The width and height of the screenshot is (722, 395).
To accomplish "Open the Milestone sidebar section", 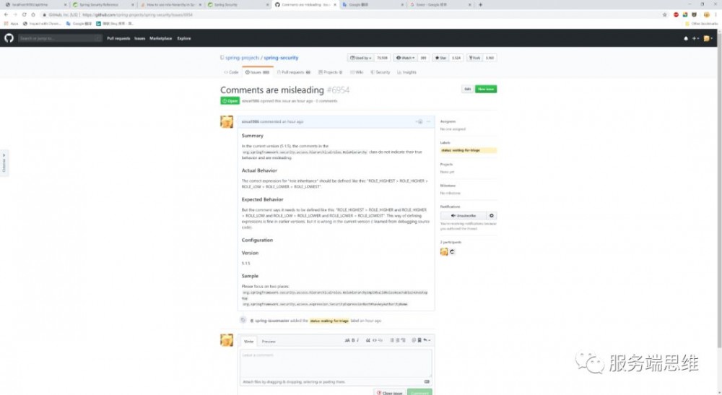I will 448,186.
